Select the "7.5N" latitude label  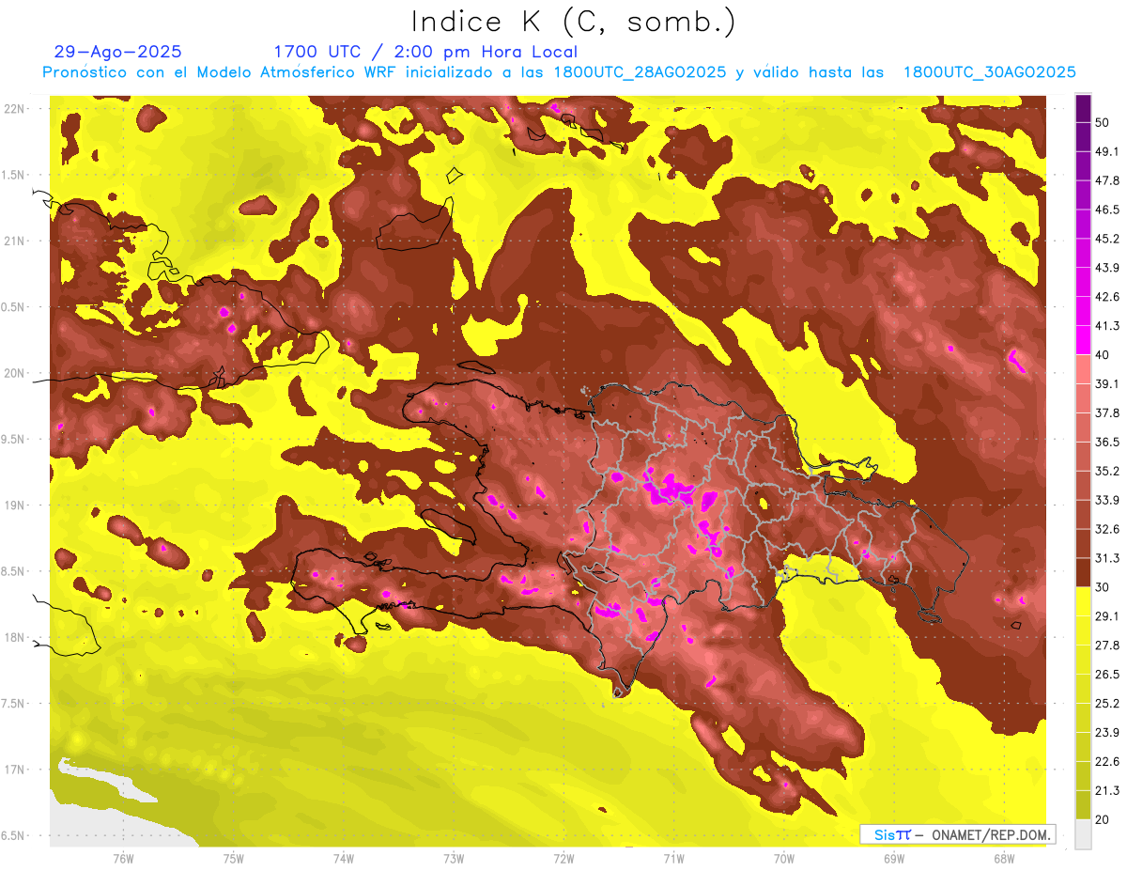14,703
